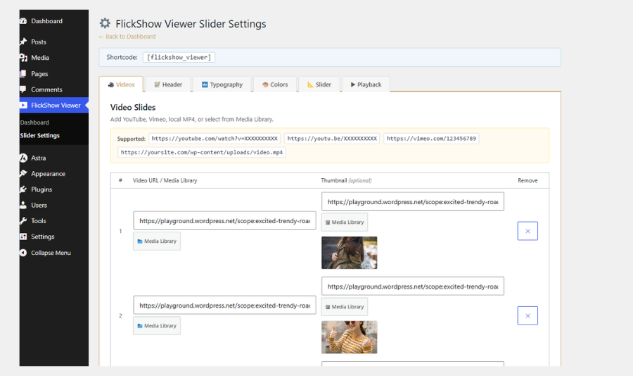Click the dashboard gauge icon in sidebar
The height and width of the screenshot is (376, 633).
pyautogui.click(x=23, y=21)
